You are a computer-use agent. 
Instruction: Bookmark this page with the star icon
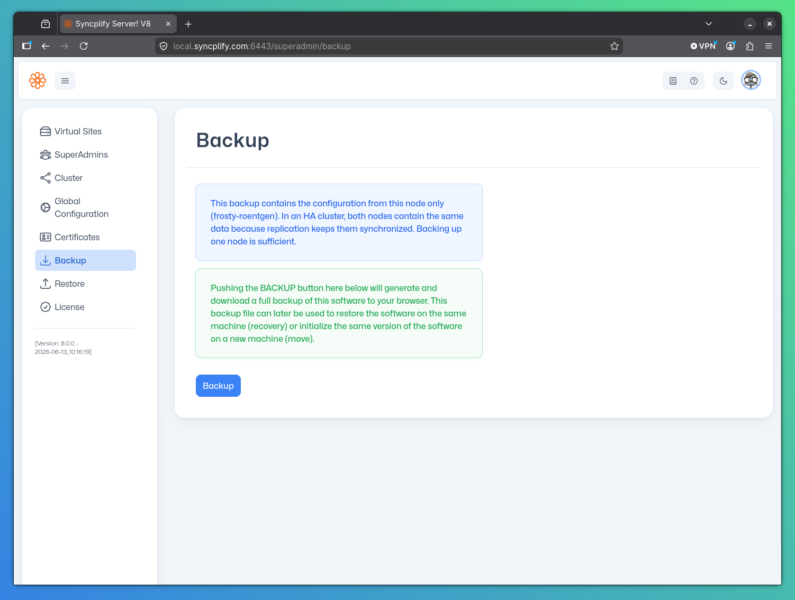tap(615, 46)
